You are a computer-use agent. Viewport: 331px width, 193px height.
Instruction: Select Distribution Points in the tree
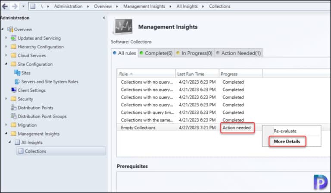point(35,108)
